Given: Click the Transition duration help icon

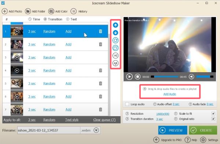Looking at the screenshot, I should [127, 119].
